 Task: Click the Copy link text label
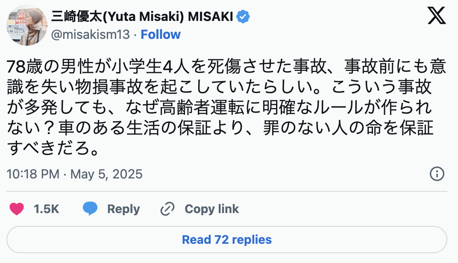point(211,209)
